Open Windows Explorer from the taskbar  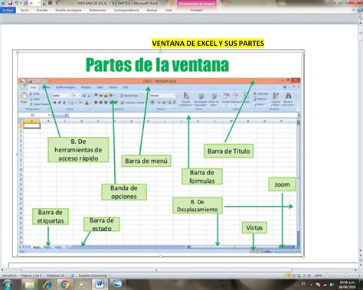[x=30, y=285]
